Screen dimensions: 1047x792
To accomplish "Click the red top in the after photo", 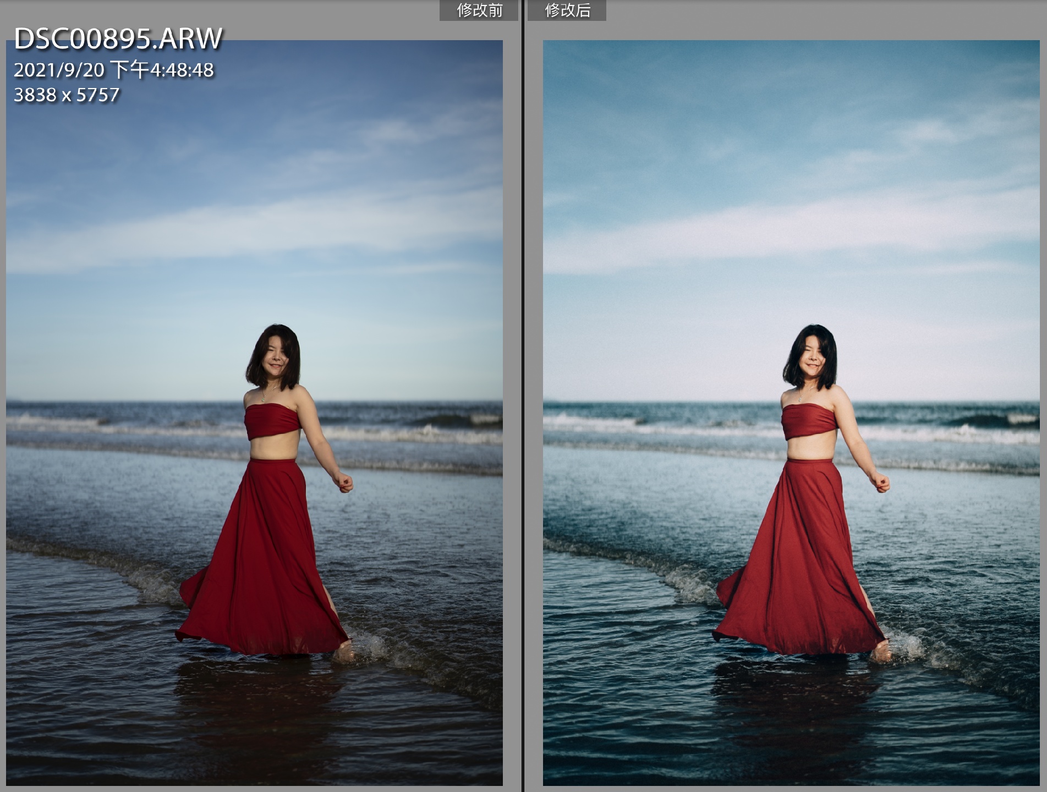I will point(809,421).
